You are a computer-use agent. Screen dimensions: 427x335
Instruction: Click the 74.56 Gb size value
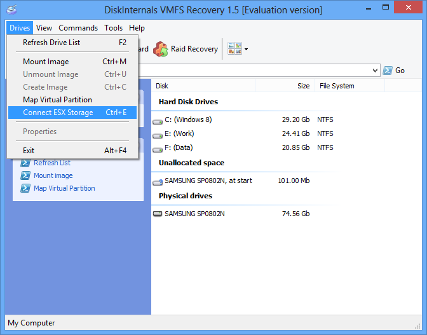pyautogui.click(x=295, y=214)
